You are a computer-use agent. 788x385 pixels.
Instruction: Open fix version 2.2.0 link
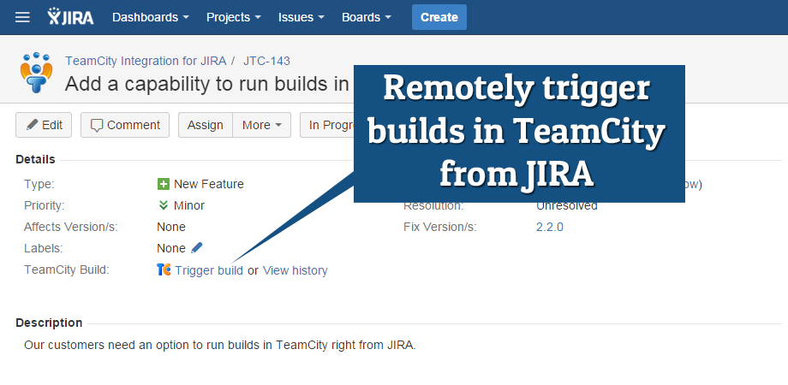[x=550, y=227]
